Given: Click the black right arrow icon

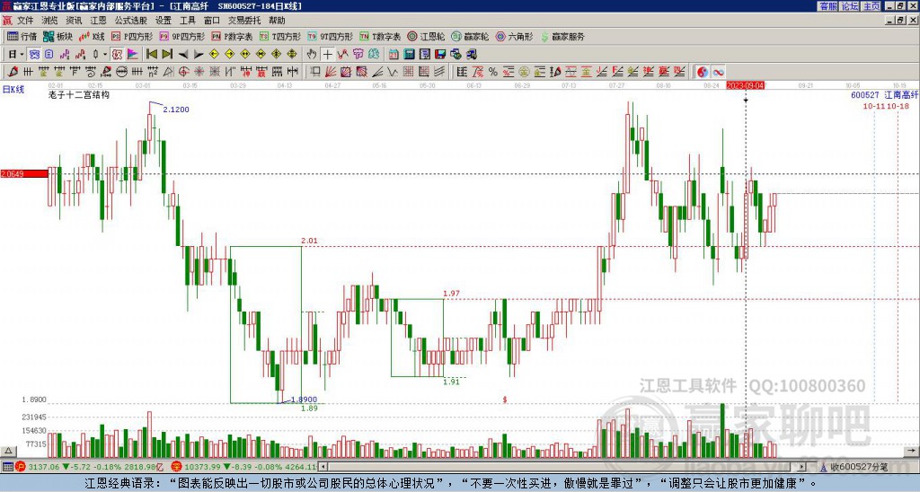Looking at the screenshot, I should [x=199, y=55].
